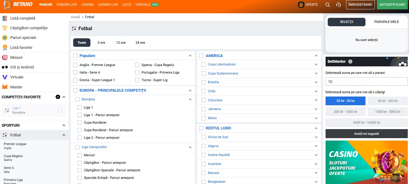Tick the favorite Liga 1 România checkbox
The image size is (409, 184).
(60, 110)
